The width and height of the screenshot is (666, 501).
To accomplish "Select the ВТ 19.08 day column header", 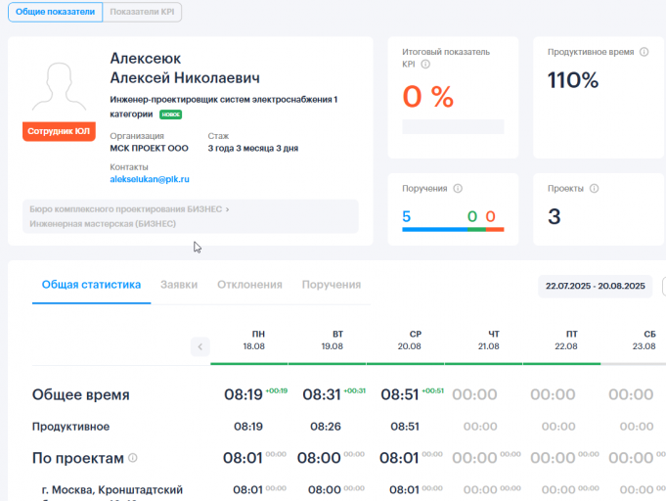I will point(333,341).
